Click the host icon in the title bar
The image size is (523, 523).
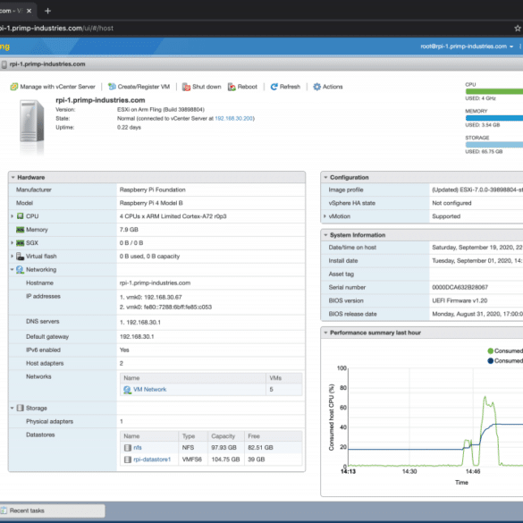tap(4, 64)
